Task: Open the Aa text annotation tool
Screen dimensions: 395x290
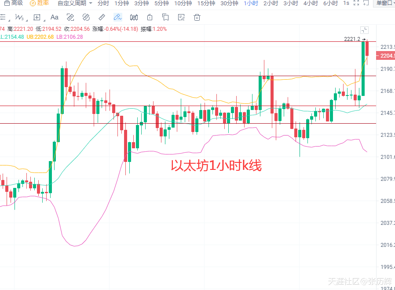Action: click(x=55, y=18)
